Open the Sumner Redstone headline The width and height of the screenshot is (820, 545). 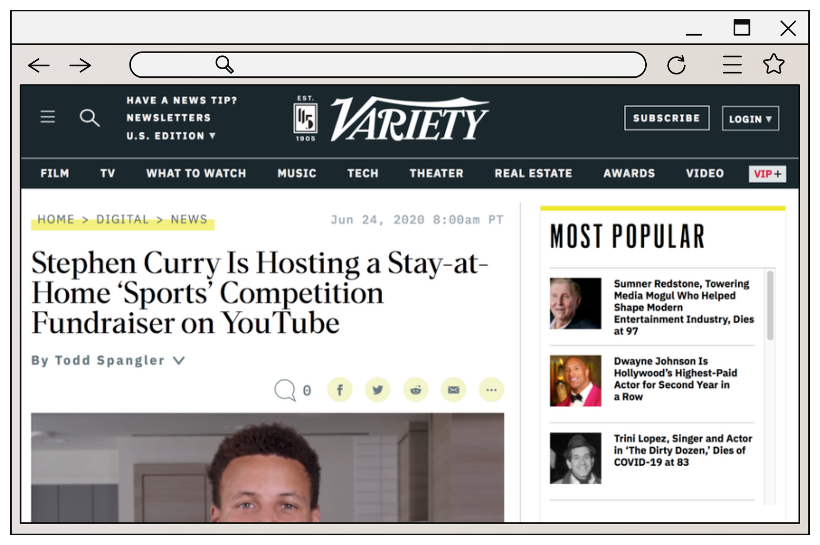[684, 307]
